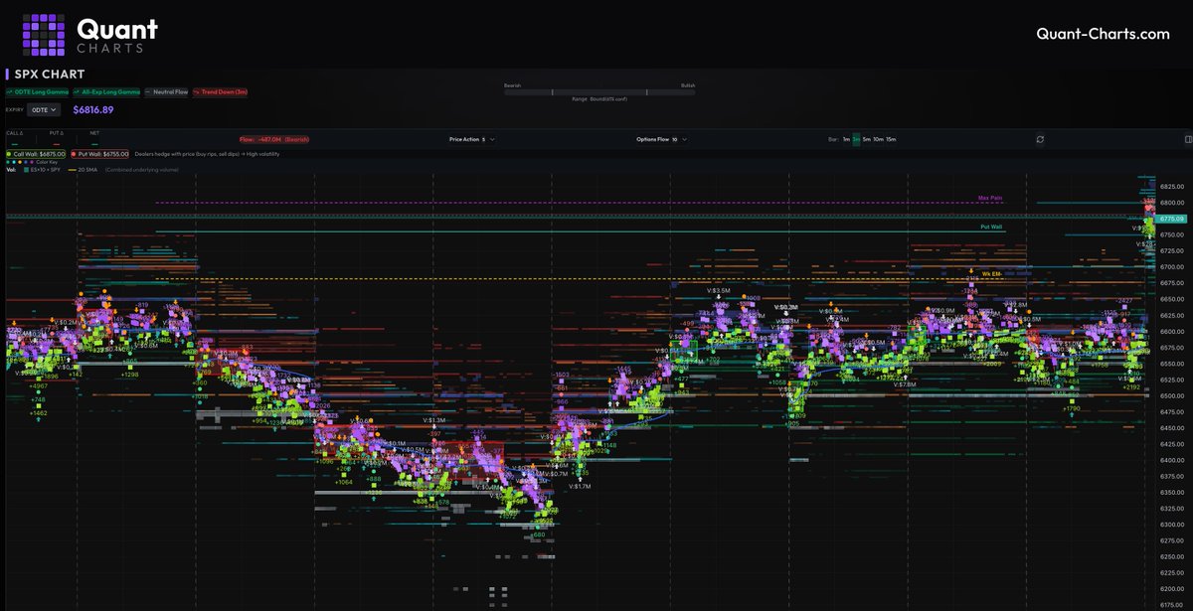The image size is (1193, 611).
Task: Click the Max Pain line label
Action: 990,198
